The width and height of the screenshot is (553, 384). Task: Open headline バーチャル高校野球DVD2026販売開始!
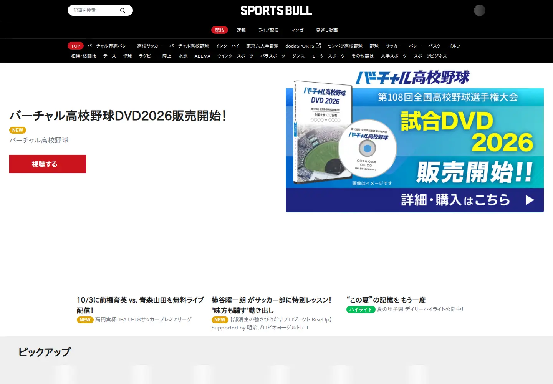[118, 116]
